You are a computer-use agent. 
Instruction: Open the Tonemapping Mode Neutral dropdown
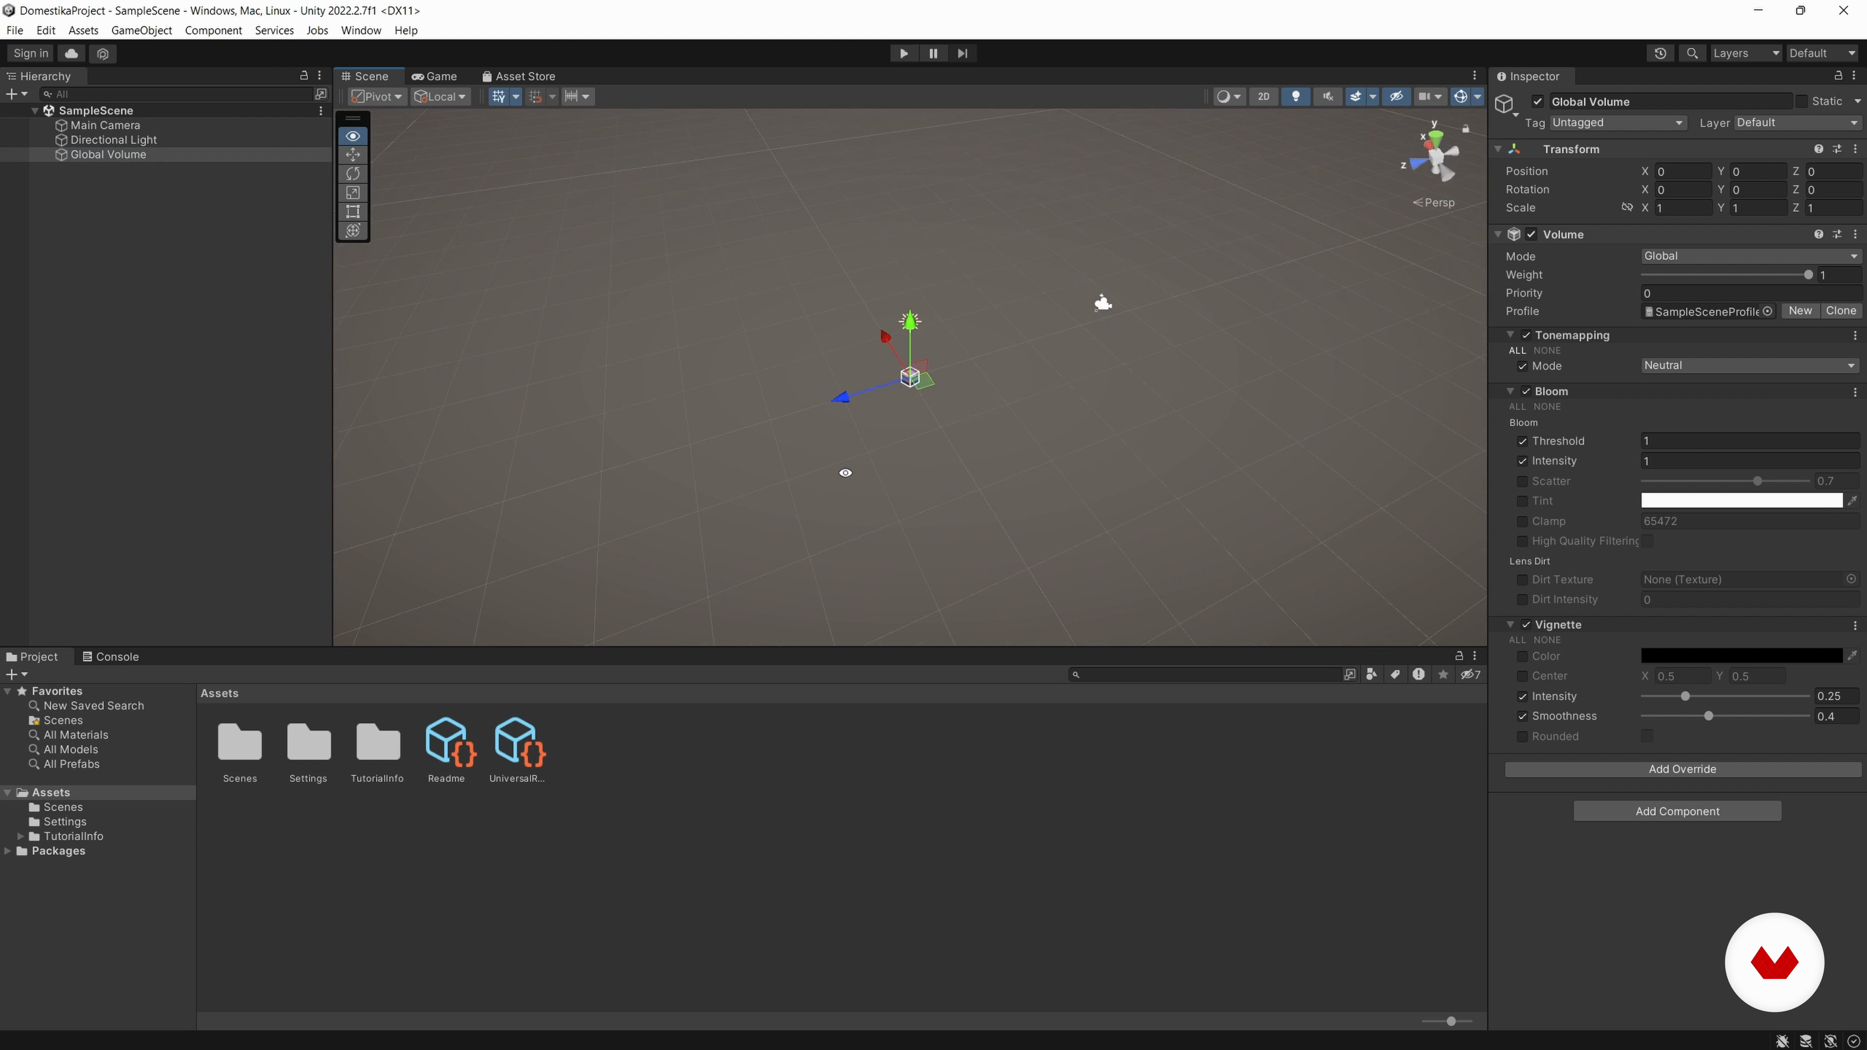(x=1750, y=366)
